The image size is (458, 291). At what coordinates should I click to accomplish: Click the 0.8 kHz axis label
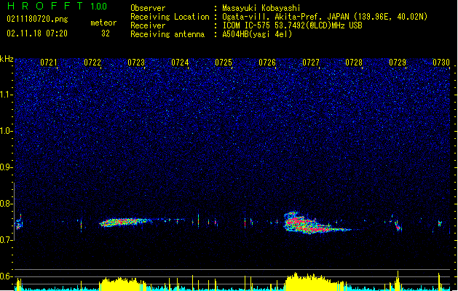tap(7, 204)
